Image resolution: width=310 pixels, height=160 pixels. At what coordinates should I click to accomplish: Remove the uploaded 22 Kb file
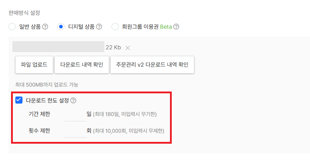[x=128, y=48]
